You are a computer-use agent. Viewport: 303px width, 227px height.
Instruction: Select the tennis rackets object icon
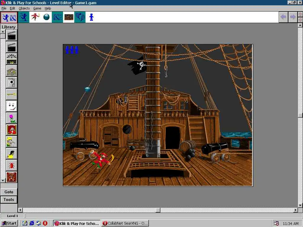click(x=80, y=17)
